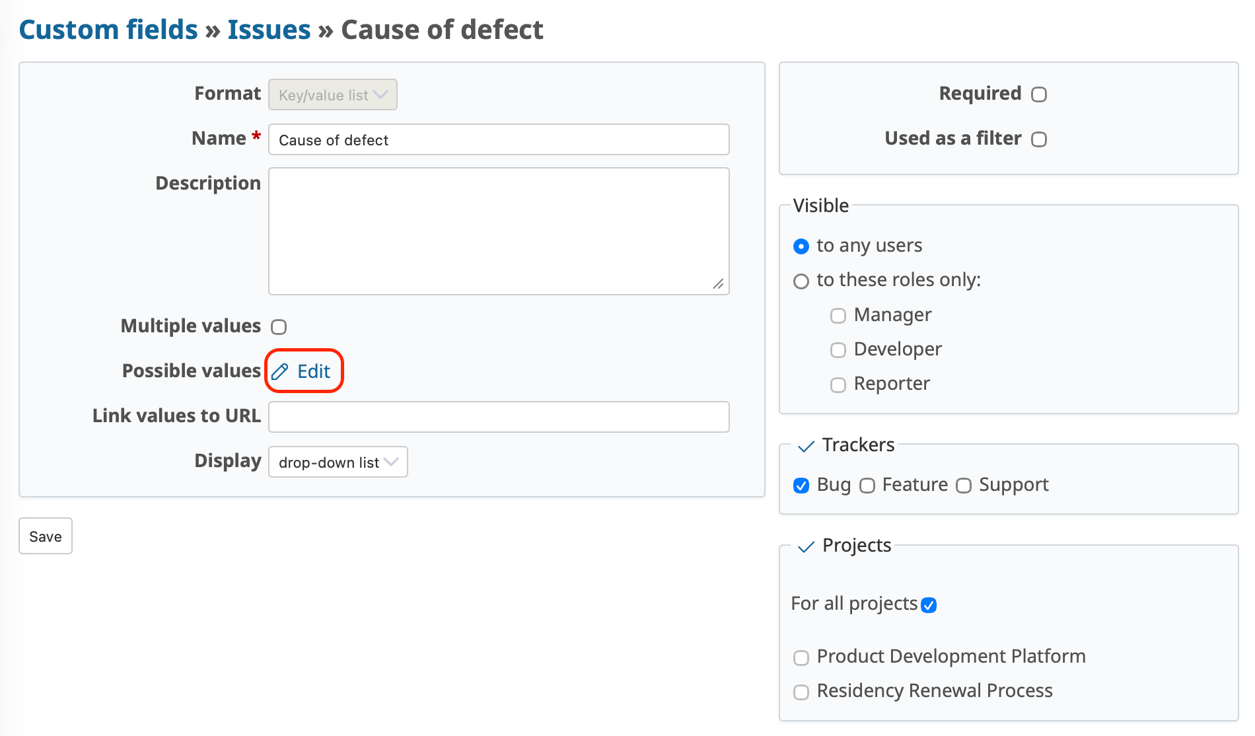Uncheck the Bug tracker checkbox
The height and width of the screenshot is (736, 1255).
[x=801, y=486]
